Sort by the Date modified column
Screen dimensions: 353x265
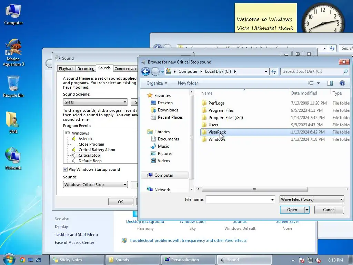pos(304,93)
